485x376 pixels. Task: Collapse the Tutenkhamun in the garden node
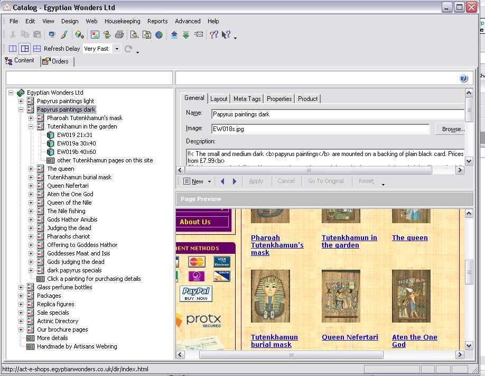pos(31,126)
